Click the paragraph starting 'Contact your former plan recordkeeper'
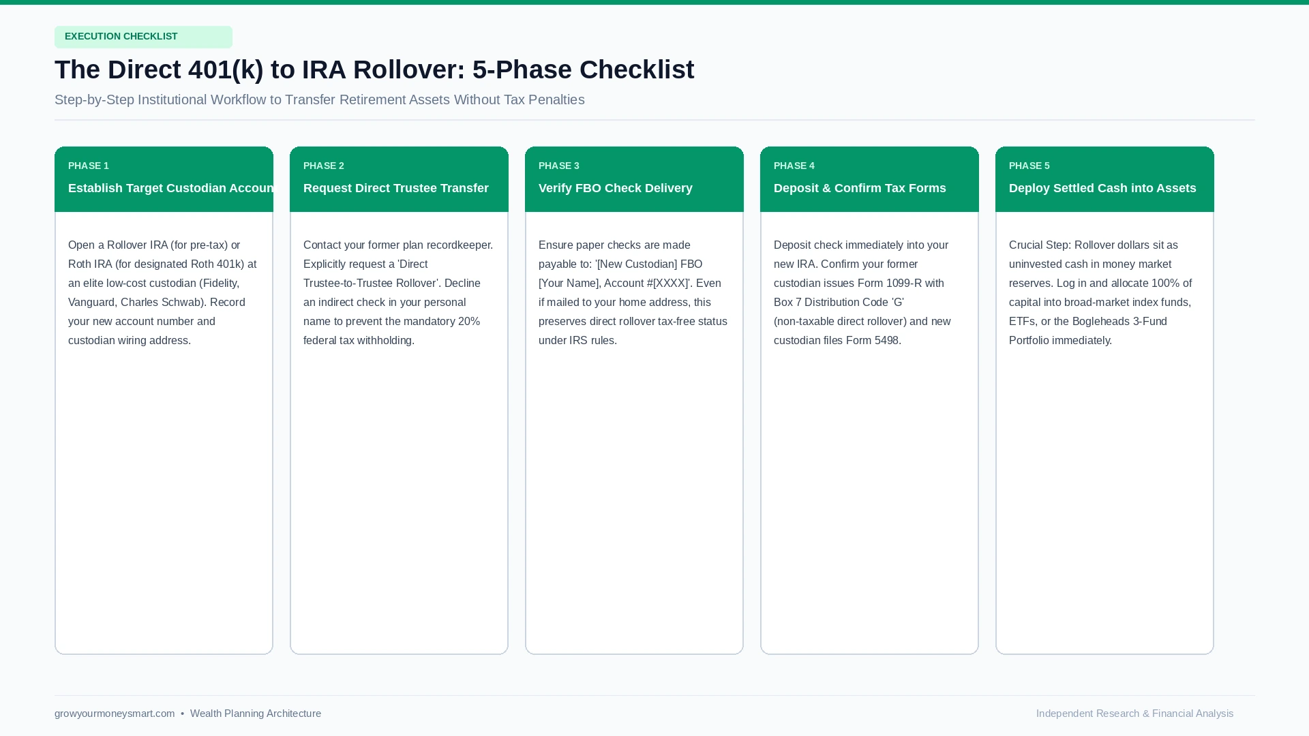The width and height of the screenshot is (1309, 736). coord(399,292)
